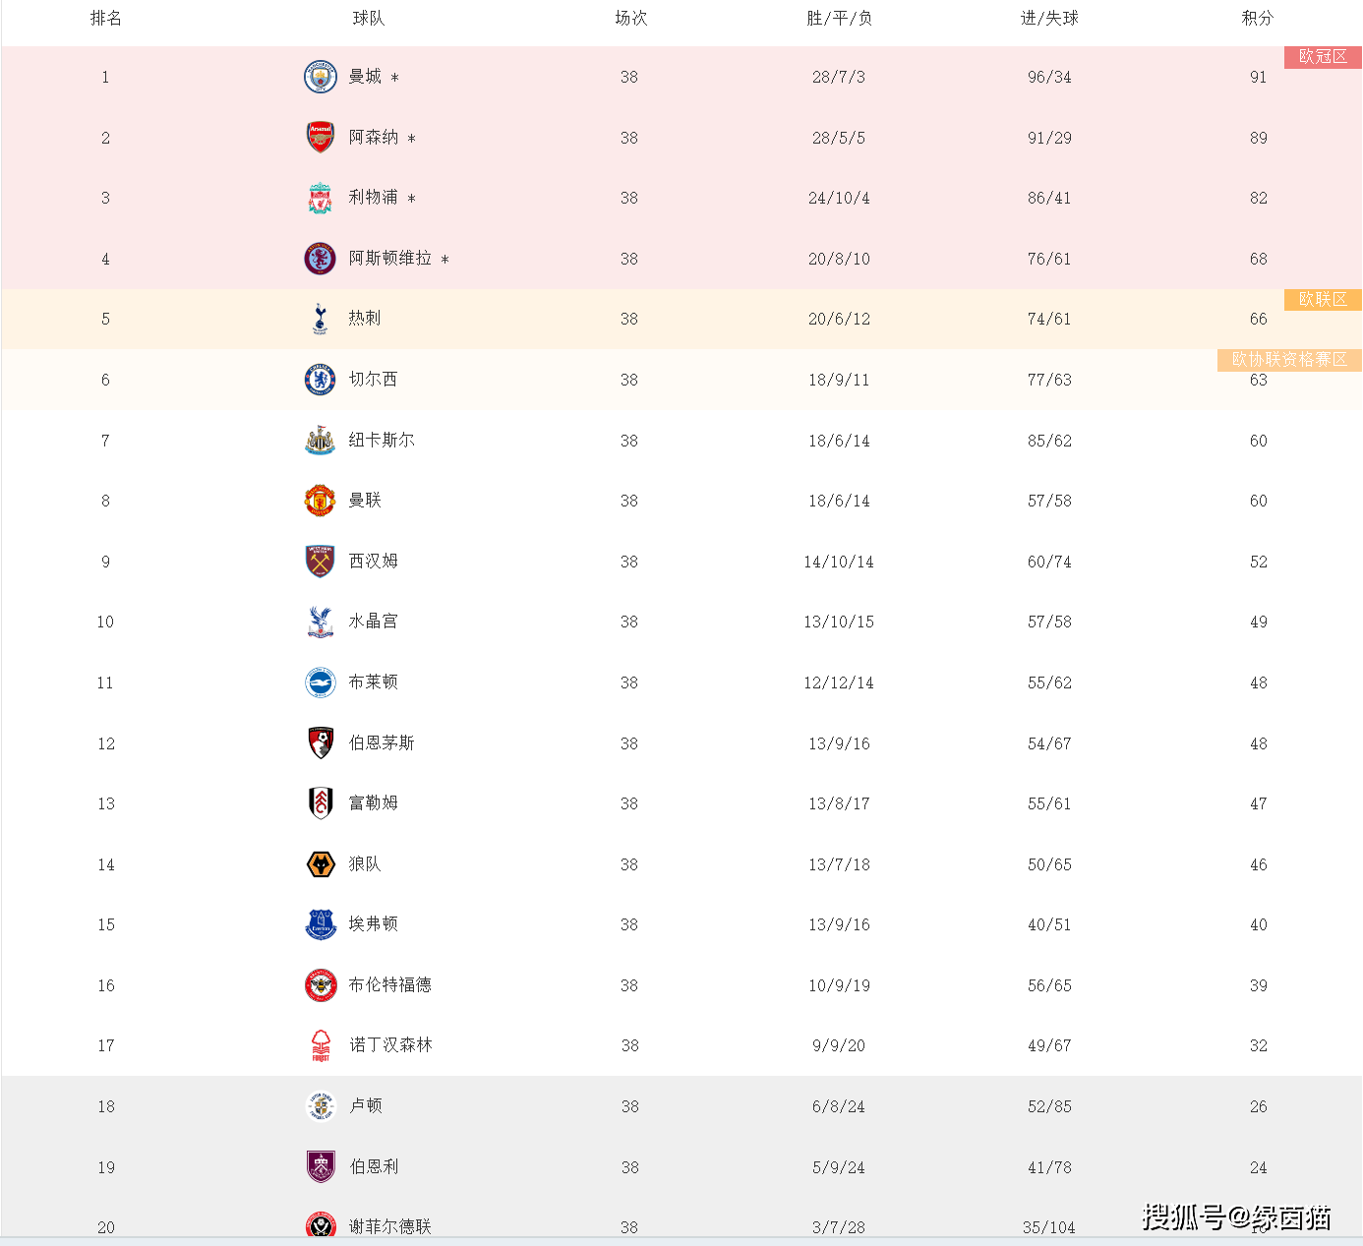The height and width of the screenshot is (1246, 1363).
Task: Click the Everton club crest
Action: coord(321,924)
